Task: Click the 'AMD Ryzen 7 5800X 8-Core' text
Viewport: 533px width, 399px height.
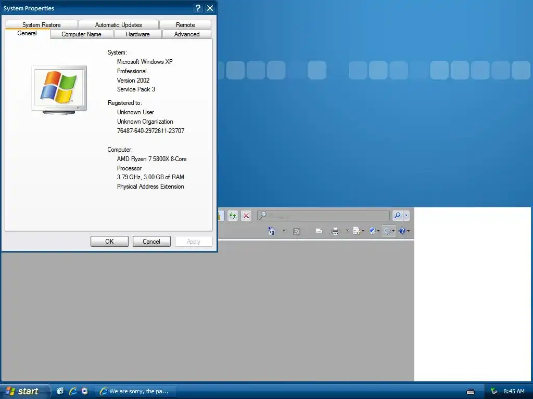Action: coord(151,159)
